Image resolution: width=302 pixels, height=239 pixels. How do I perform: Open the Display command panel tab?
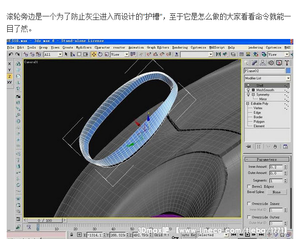[x=278, y=63]
